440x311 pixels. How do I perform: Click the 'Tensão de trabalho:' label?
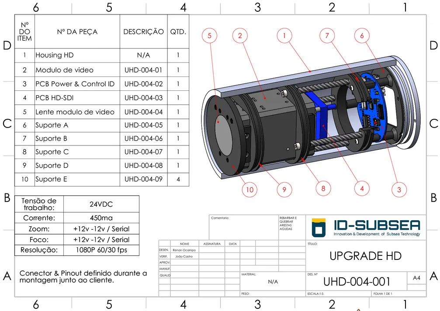coord(39,204)
